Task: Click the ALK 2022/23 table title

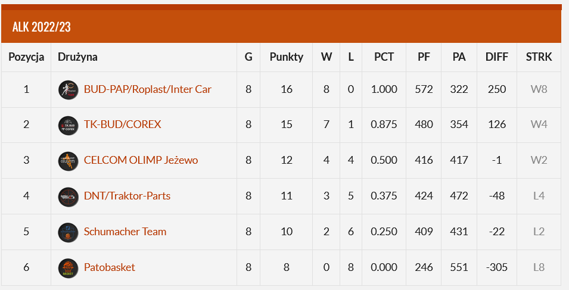Action: click(x=42, y=27)
